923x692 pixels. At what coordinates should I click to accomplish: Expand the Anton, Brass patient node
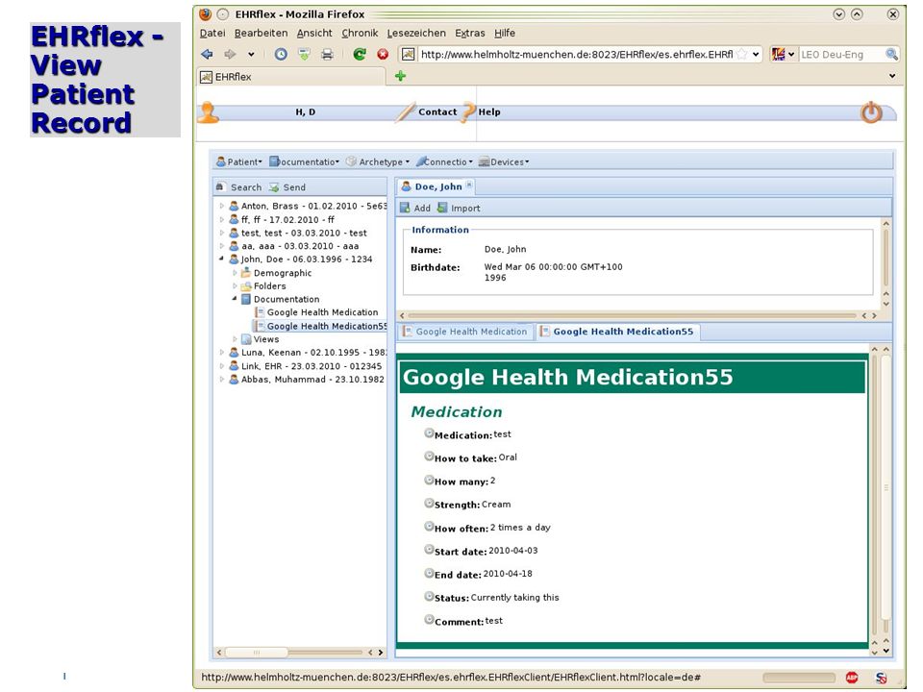222,206
